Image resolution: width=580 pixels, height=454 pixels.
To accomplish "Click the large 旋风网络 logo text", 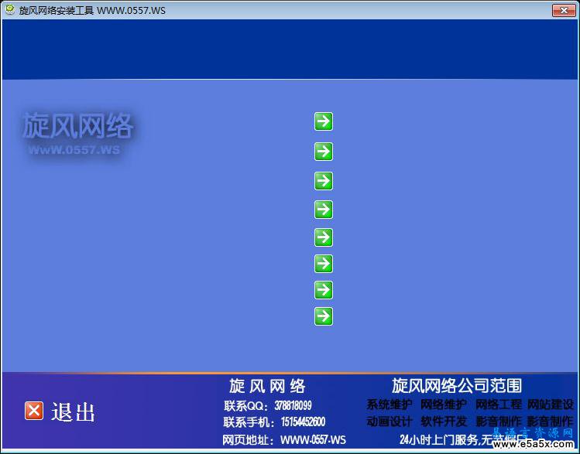I will [77, 125].
